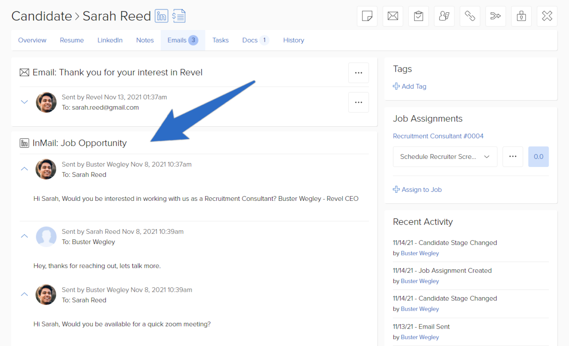
Task: Click the assign person icon
Action: (444, 16)
